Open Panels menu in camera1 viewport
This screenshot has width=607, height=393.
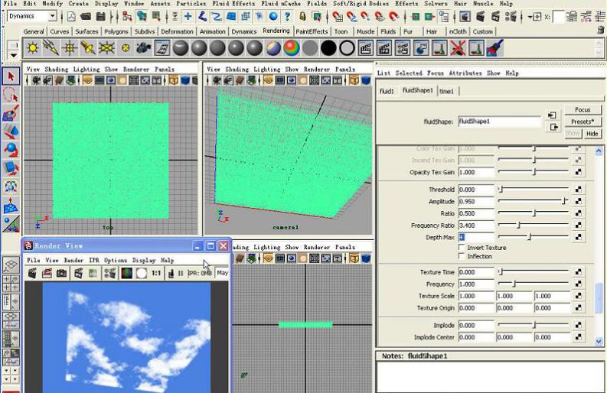point(345,70)
